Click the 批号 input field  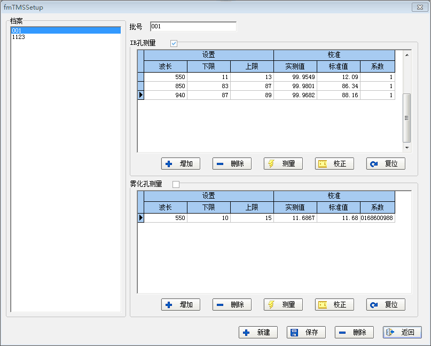pyautogui.click(x=193, y=27)
